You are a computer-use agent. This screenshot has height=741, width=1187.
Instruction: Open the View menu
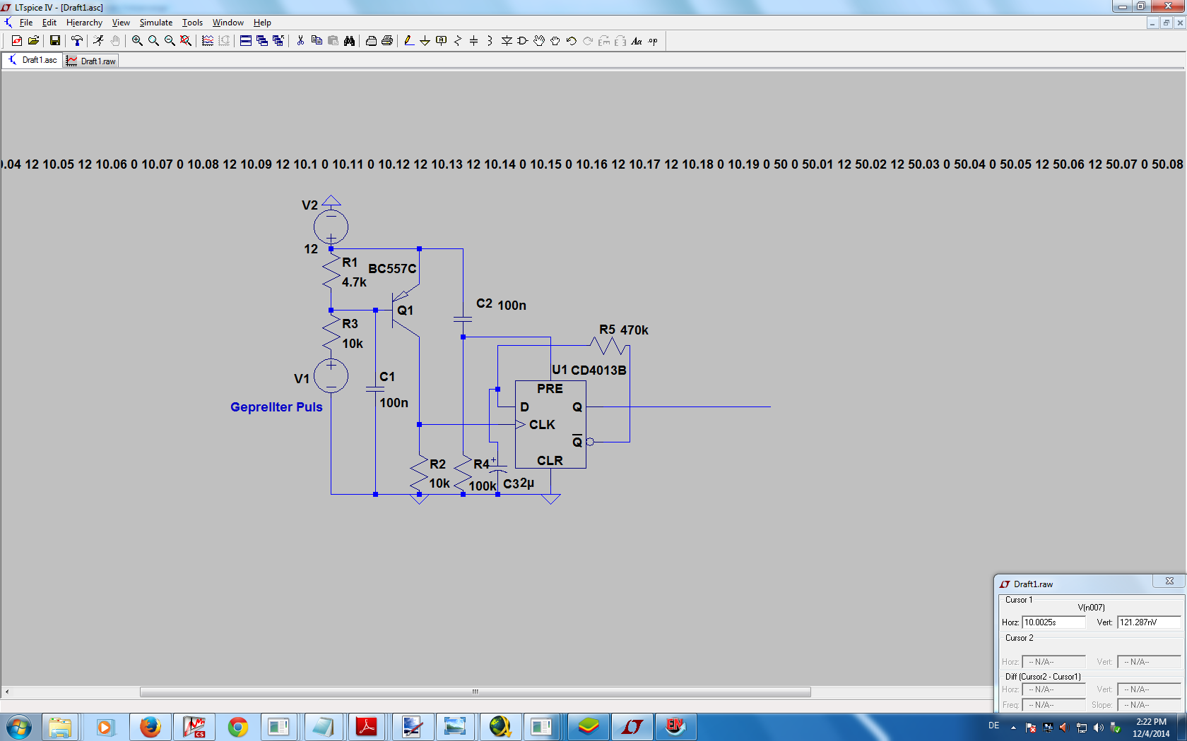121,23
